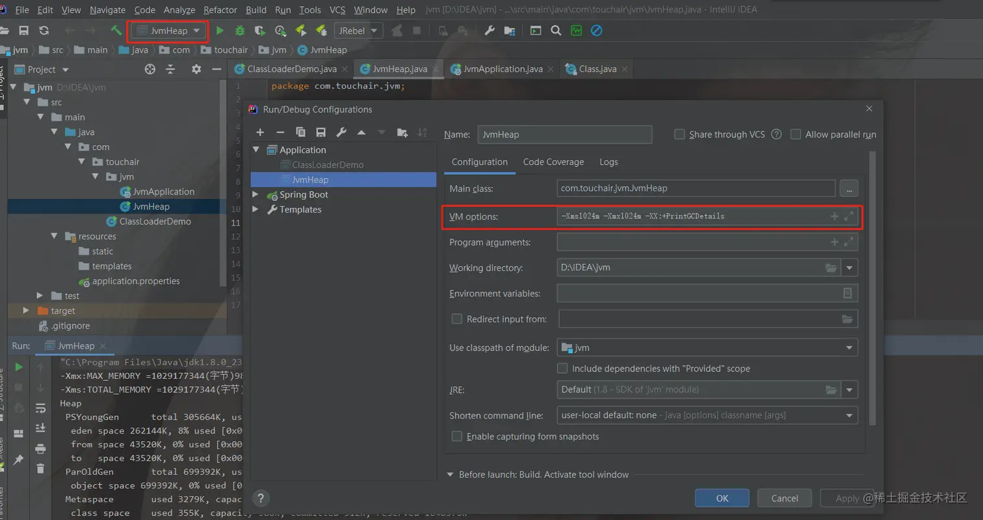
Task: Move configuration up with the up arrow
Action: pos(361,132)
